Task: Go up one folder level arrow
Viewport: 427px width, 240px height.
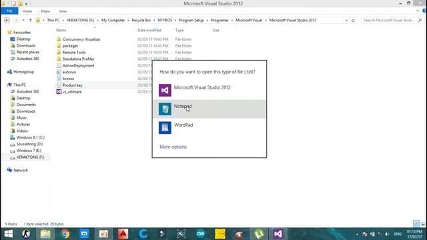Action: 30,21
